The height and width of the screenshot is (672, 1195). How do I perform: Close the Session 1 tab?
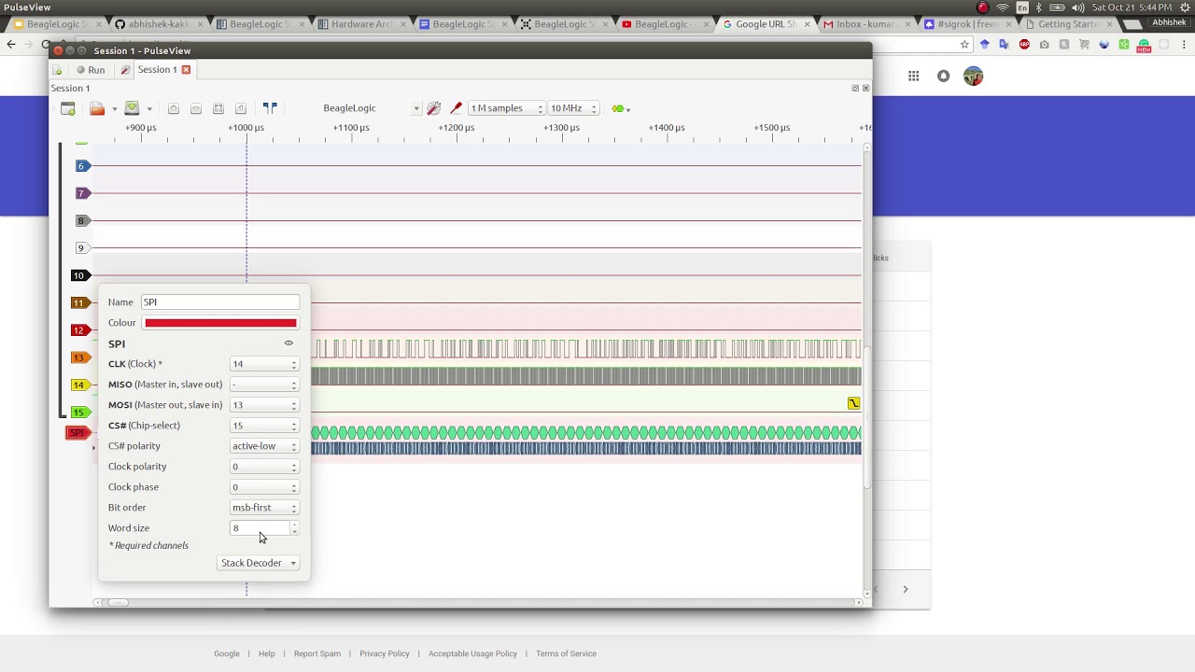[186, 70]
